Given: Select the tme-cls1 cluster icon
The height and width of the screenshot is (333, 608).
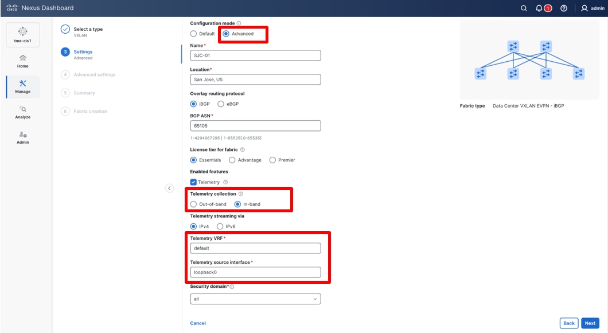Looking at the screenshot, I should 22,33.
